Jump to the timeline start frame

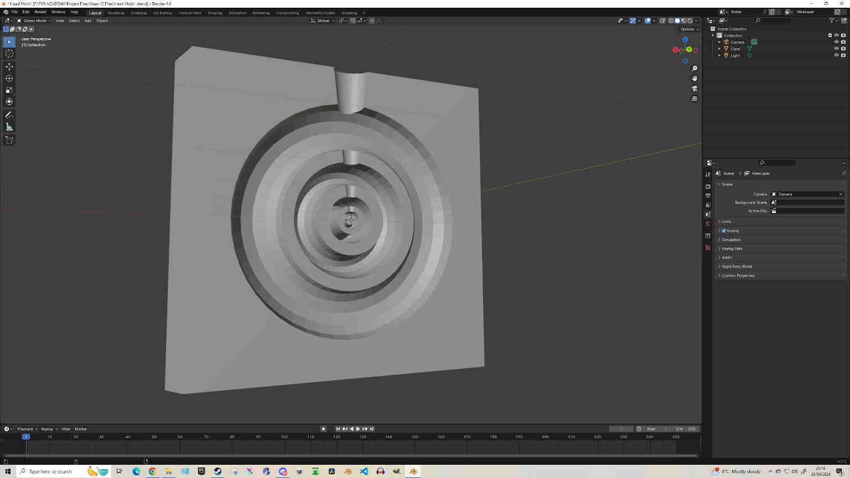(338, 429)
